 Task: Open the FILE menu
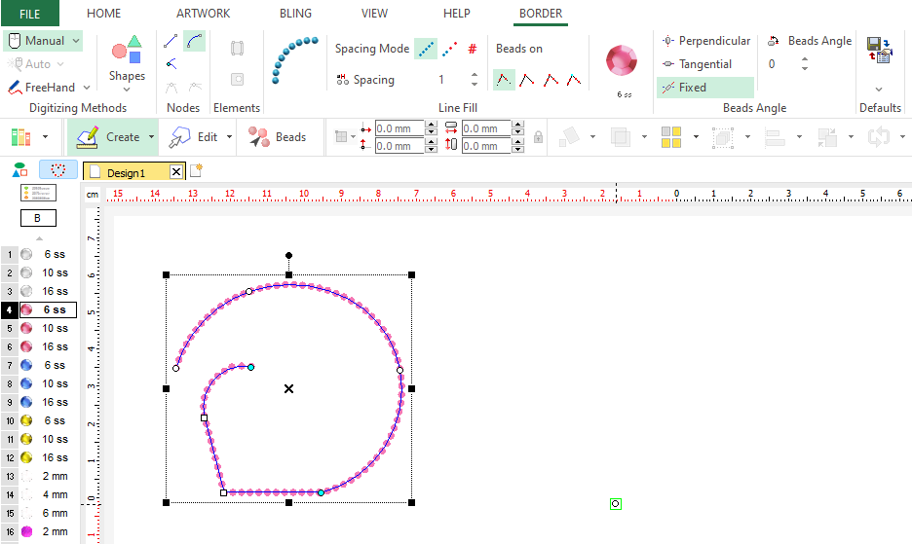29,14
